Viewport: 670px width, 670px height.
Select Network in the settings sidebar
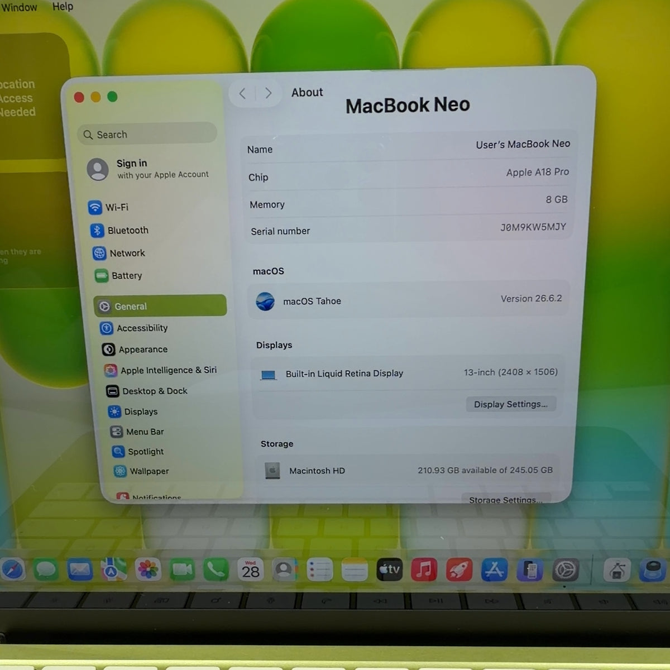click(x=119, y=253)
